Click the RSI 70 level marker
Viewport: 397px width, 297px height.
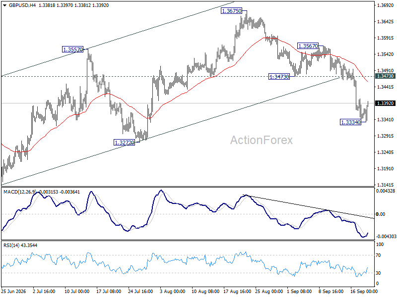(x=378, y=255)
